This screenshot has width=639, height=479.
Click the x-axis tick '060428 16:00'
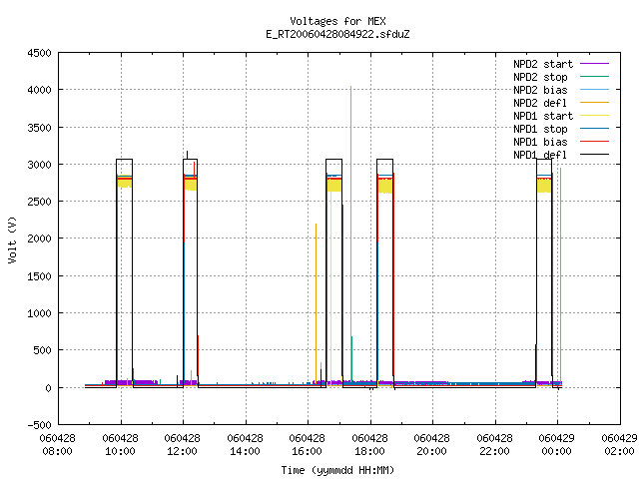click(x=307, y=445)
